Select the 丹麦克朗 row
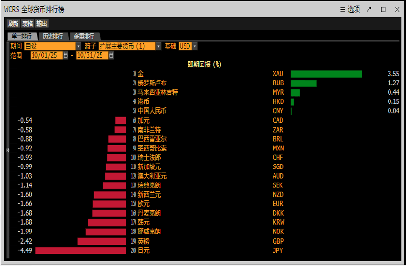Viewport: 406px width, 266px height. (204, 213)
